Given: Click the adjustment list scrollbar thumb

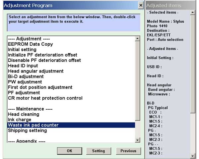Looking at the screenshot, I should pyautogui.click(x=138, y=81).
